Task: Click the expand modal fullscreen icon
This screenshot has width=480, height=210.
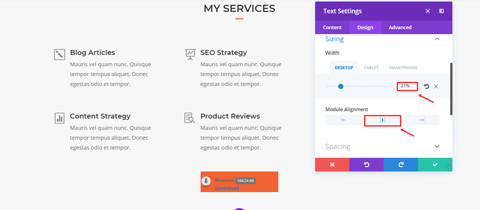Action: click(428, 11)
